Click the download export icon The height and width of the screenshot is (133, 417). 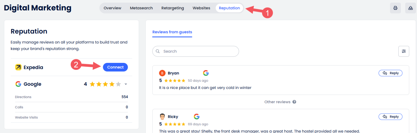point(410,8)
